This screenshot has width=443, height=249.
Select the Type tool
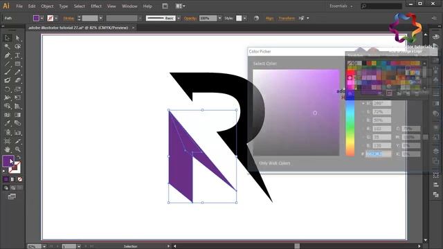pos(17,55)
